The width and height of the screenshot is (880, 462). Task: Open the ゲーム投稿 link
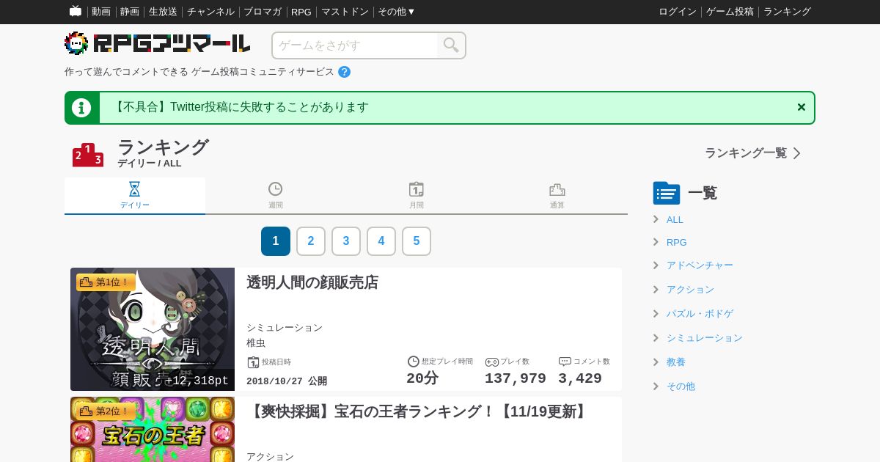tap(730, 12)
